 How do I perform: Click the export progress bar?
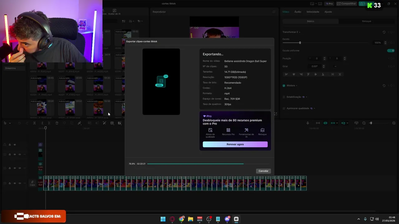tap(208, 164)
